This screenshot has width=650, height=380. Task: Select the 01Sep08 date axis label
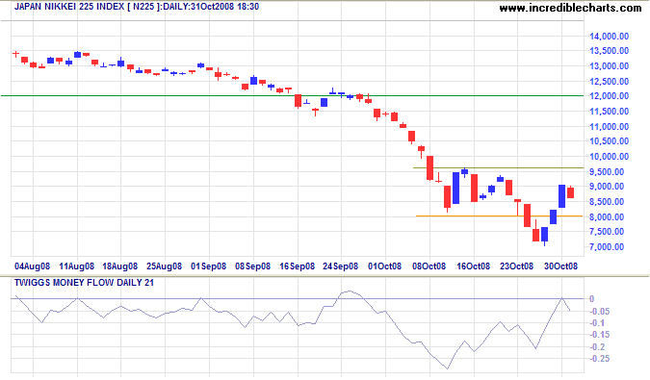coord(209,266)
